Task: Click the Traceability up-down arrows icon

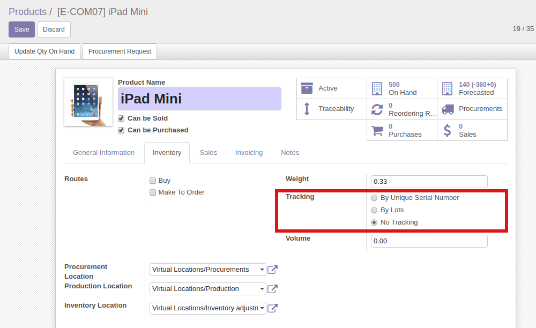Action: point(307,109)
